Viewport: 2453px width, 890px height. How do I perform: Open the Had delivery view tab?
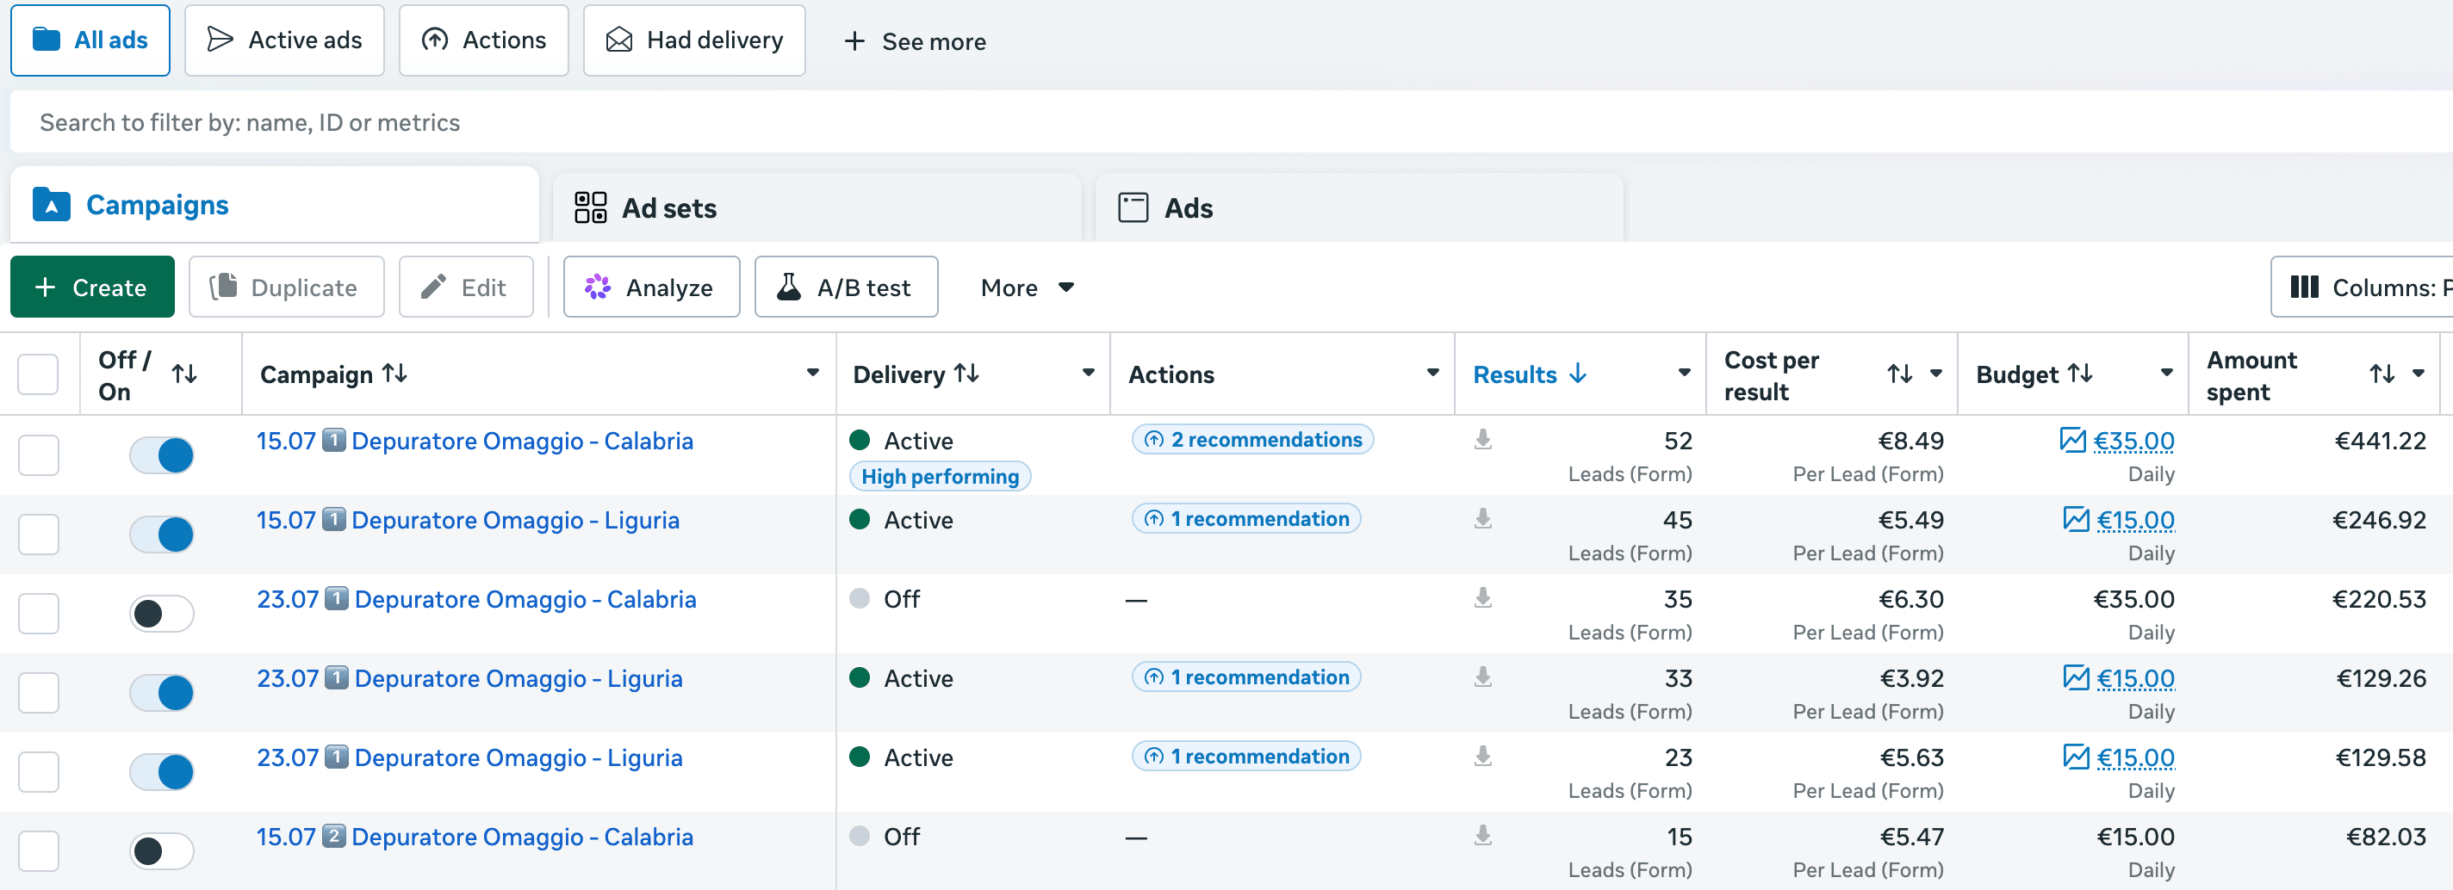pos(694,40)
